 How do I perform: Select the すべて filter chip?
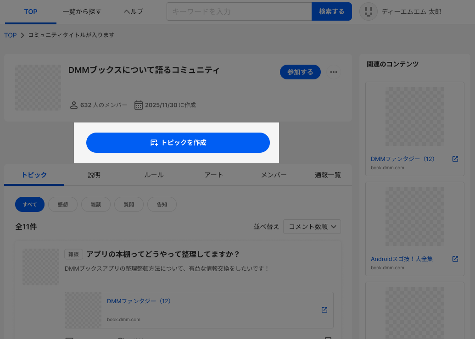point(29,205)
